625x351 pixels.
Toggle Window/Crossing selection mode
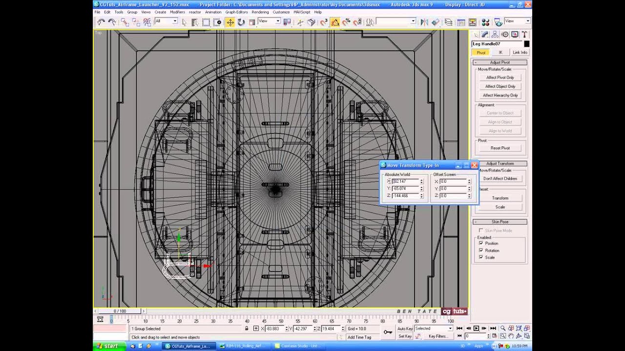[217, 22]
